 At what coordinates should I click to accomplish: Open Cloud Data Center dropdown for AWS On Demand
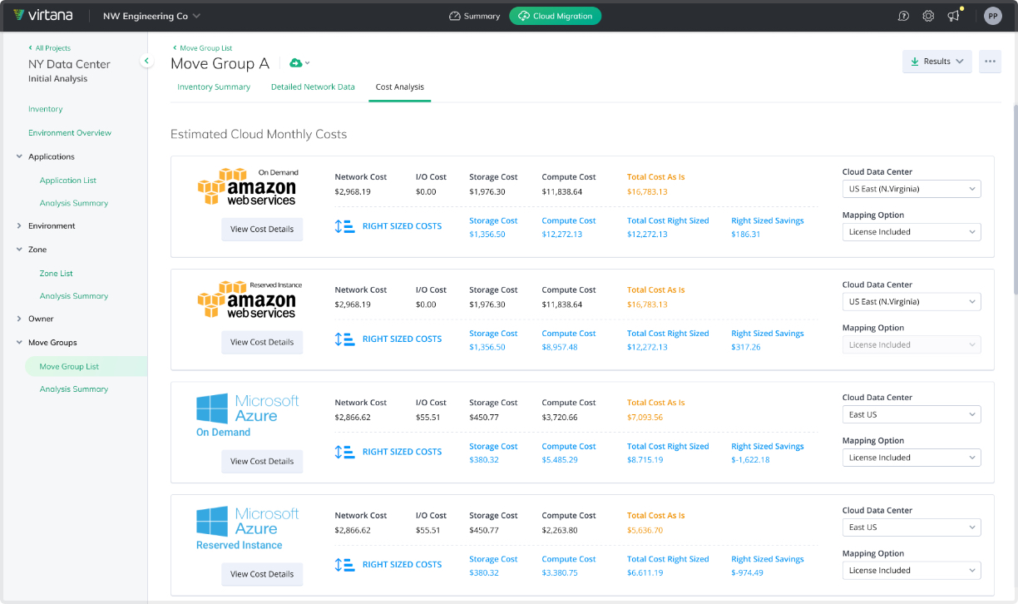[x=912, y=189]
